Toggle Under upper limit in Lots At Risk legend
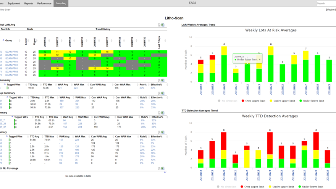336x189 pixels. pyautogui.click(x=282, y=101)
